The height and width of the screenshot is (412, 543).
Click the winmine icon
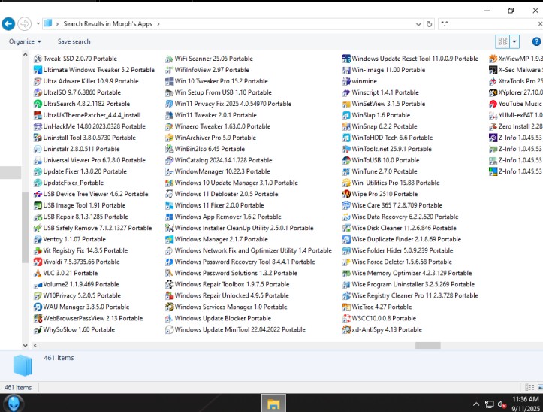pos(346,81)
